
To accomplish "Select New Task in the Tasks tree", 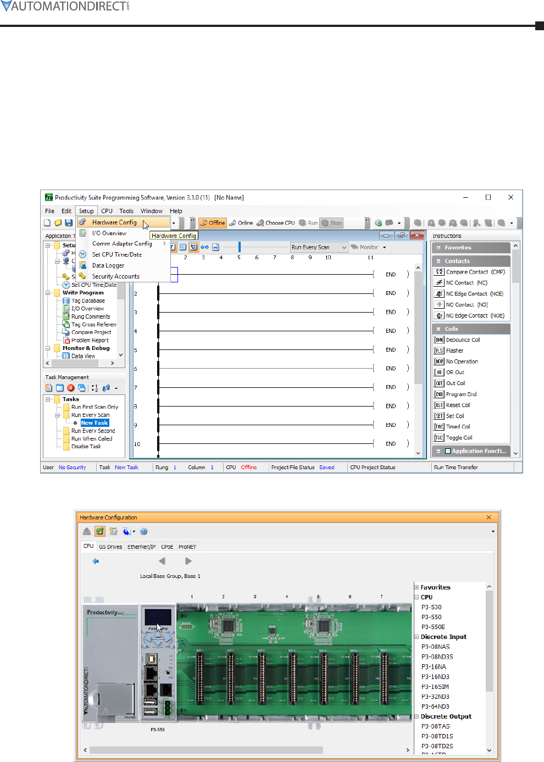I will coord(95,423).
